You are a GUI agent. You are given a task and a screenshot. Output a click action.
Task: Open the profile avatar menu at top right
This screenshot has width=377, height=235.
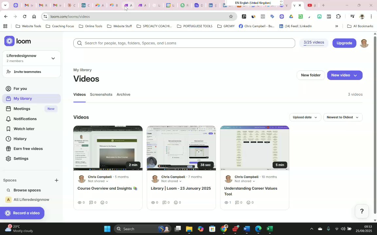pyautogui.click(x=364, y=43)
